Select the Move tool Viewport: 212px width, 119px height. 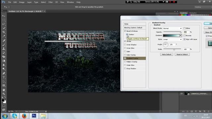point(4,16)
